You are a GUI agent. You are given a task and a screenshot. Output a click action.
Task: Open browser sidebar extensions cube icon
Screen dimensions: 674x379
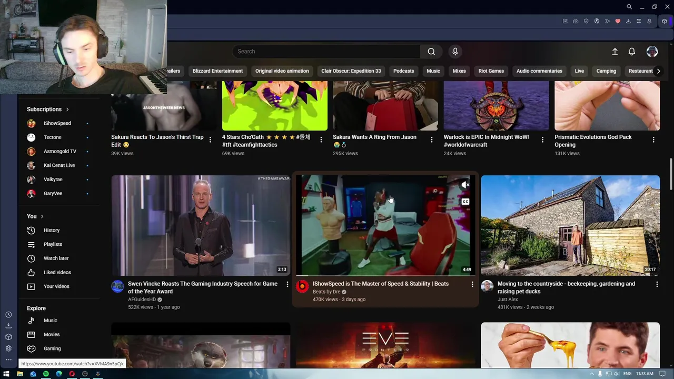point(8,337)
